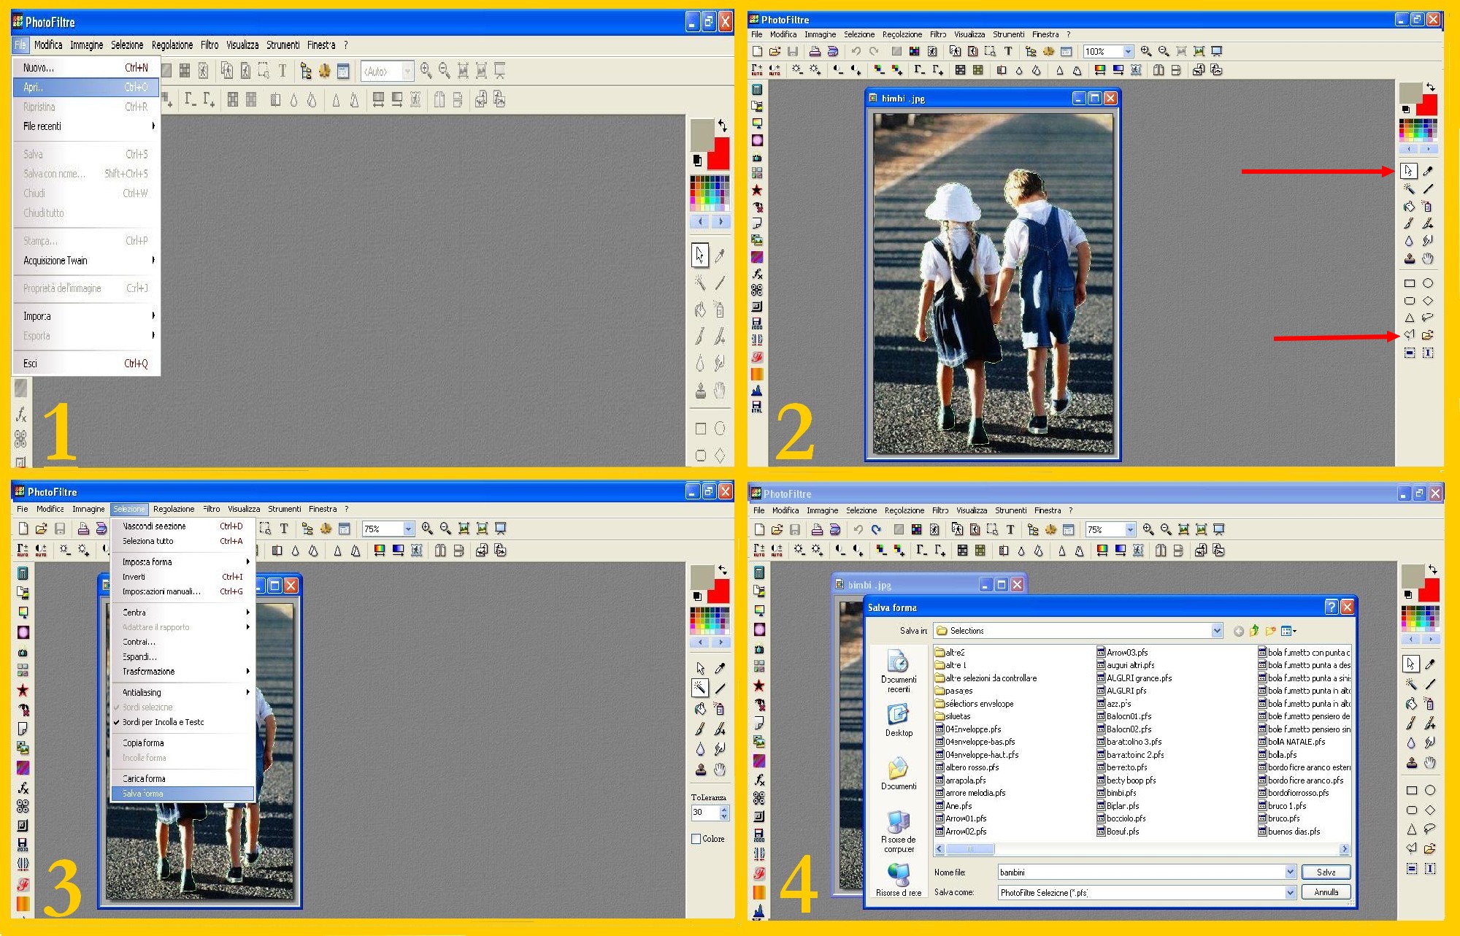Click Up One Level icon in Salva forma dialog
The height and width of the screenshot is (936, 1460).
[x=1254, y=631]
